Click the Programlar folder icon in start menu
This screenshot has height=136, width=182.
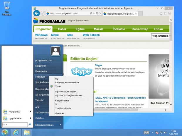(x=5, y=112)
